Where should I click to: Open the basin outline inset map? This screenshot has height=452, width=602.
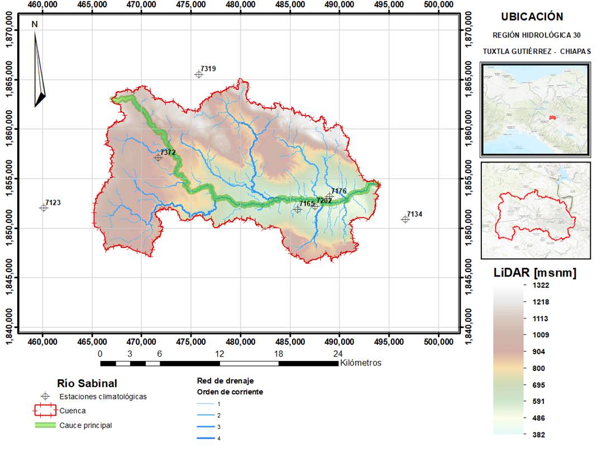point(536,210)
